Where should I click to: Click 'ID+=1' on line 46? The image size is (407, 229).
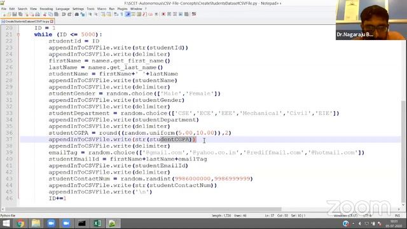pos(57,198)
